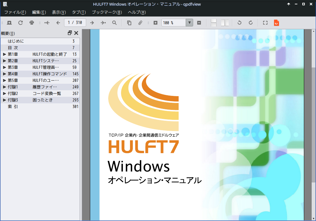Zoom in with the plus icon
The width and height of the screenshot is (316, 221).
pos(156,23)
